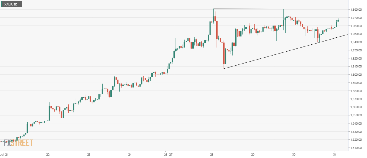Select the 27 date axis label
Viewport: 367px width, 158px height.
pyautogui.click(x=171, y=153)
